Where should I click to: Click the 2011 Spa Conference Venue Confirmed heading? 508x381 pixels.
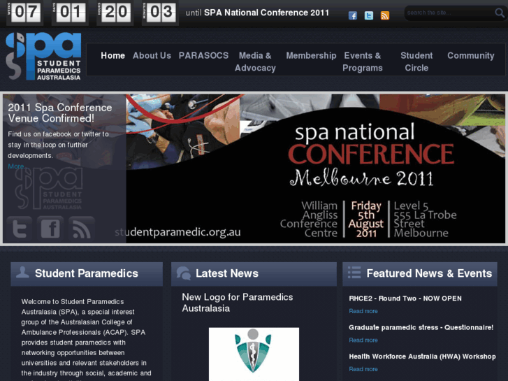[x=60, y=113]
